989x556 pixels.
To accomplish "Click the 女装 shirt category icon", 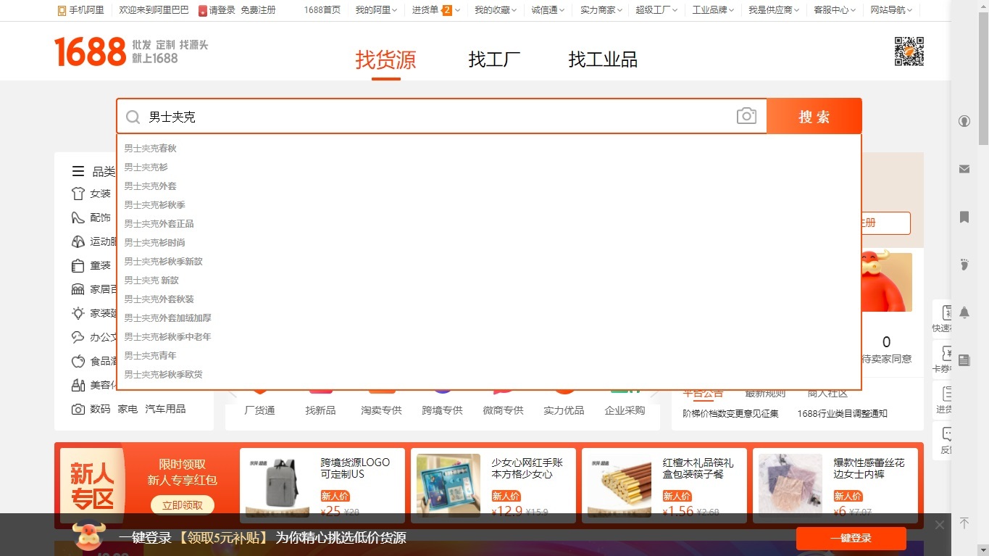I will click(78, 194).
